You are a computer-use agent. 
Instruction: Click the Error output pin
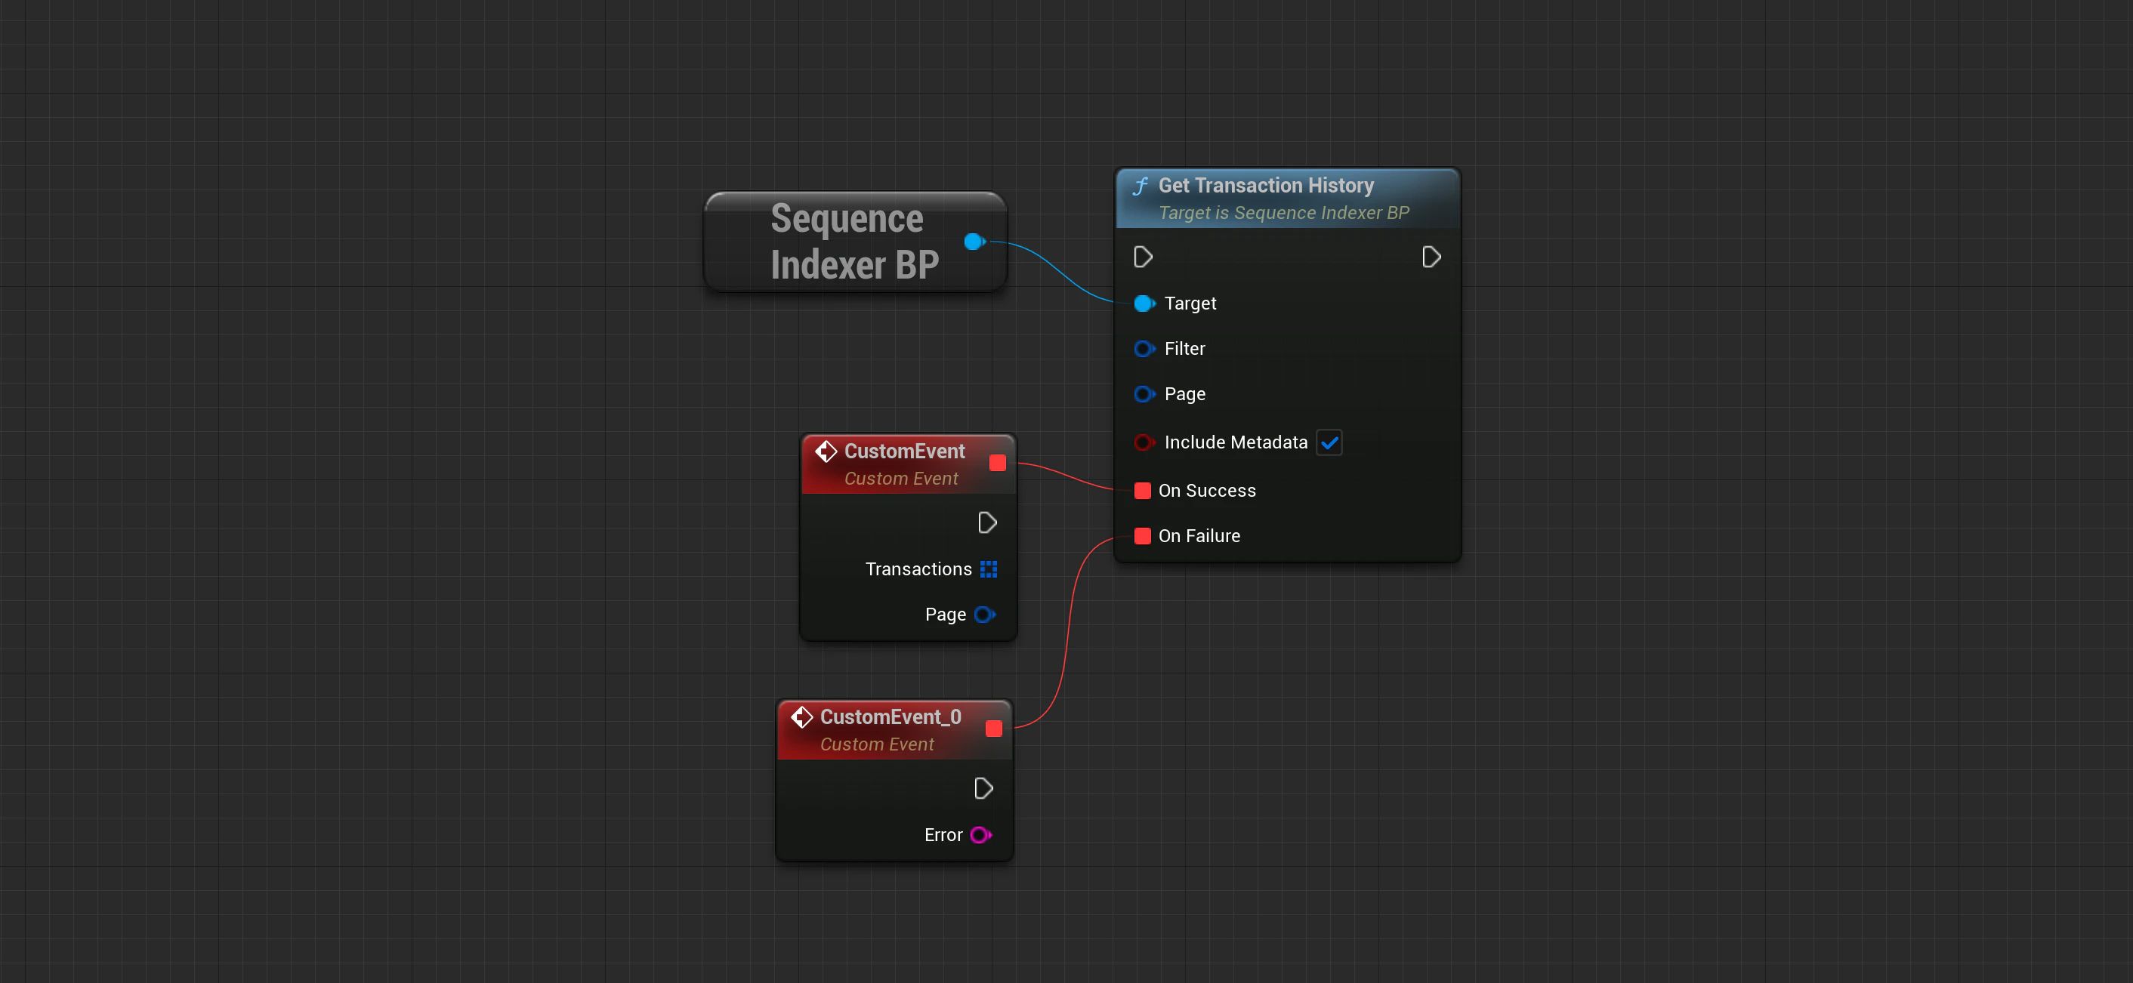980,835
